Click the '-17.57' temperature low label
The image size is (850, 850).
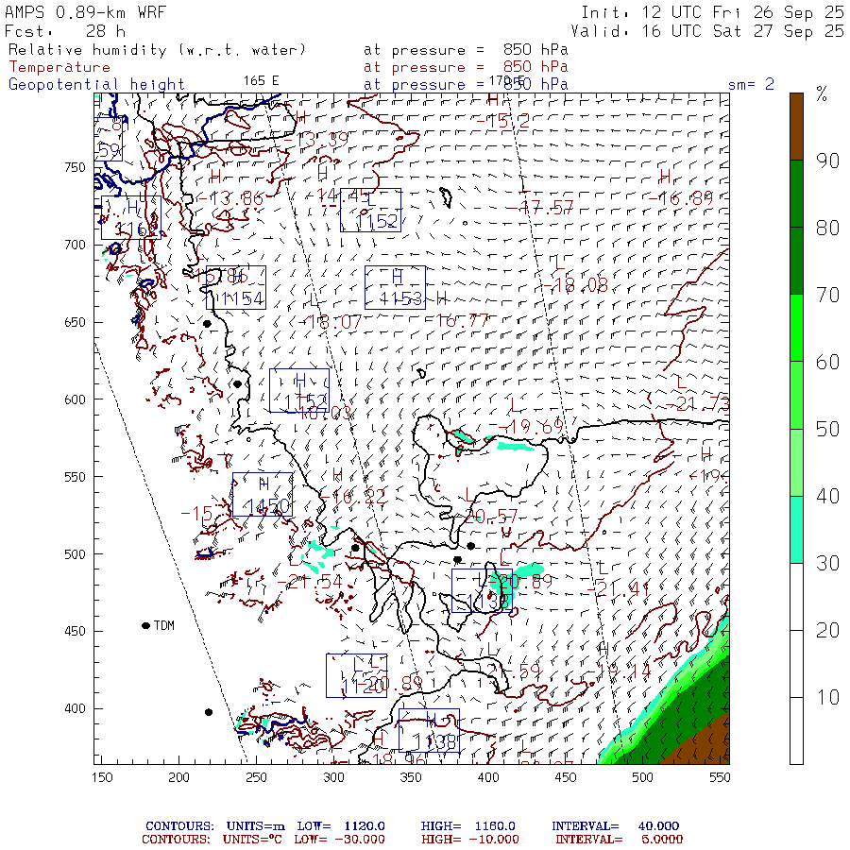click(x=540, y=207)
